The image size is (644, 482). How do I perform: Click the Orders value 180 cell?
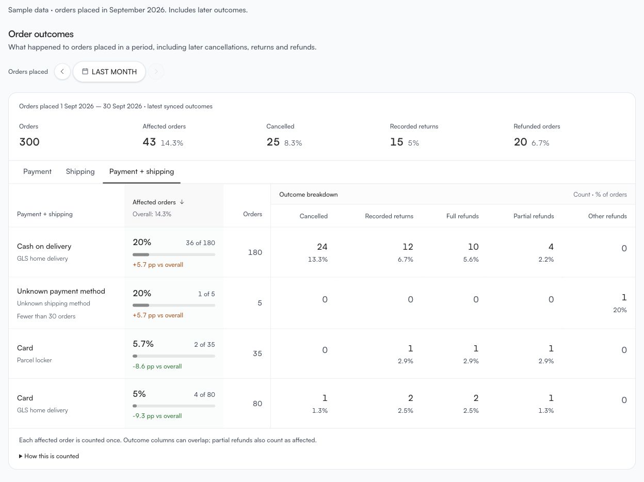(x=255, y=252)
